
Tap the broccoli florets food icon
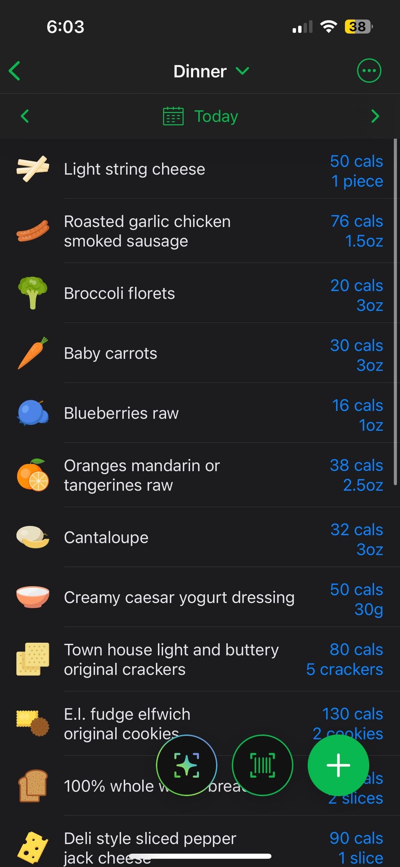tap(33, 293)
